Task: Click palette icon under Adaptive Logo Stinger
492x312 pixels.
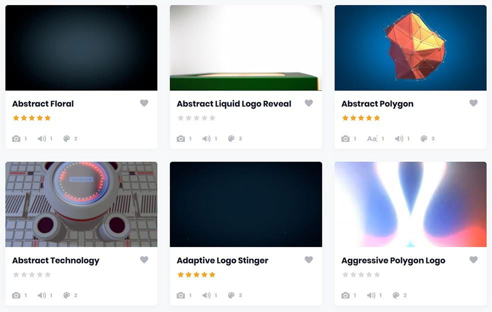Action: pos(231,295)
